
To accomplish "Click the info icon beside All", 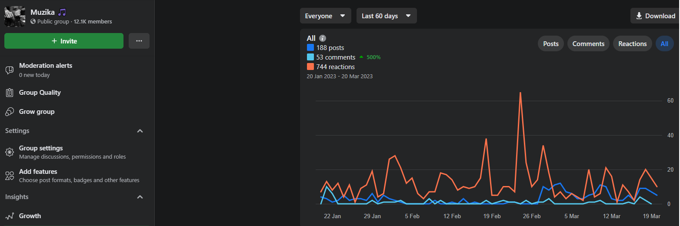I will [322, 38].
